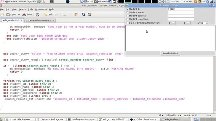The width and height of the screenshot is (216, 121).
Task: Open the Search menu
Action: (22, 9)
